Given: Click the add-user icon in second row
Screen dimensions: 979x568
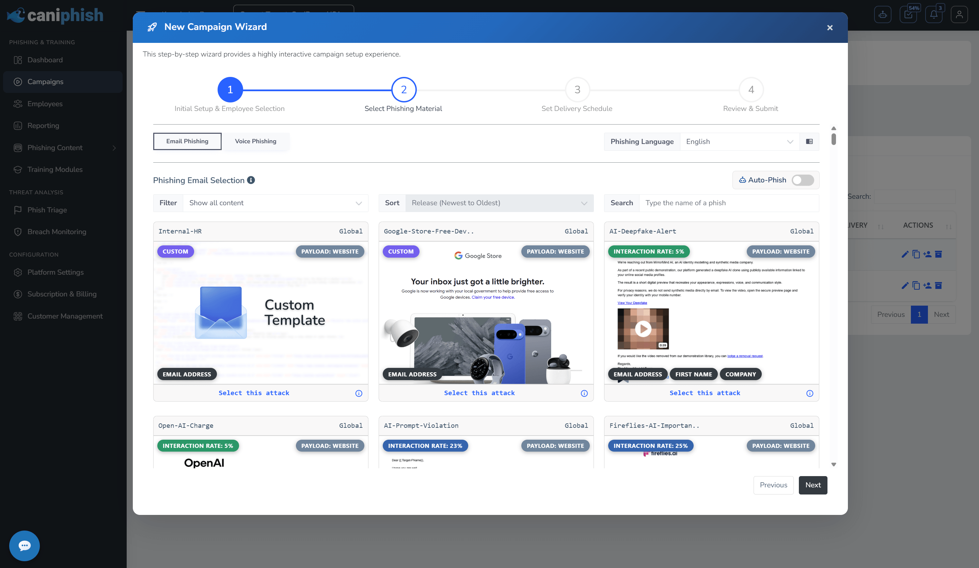Looking at the screenshot, I should (x=927, y=286).
